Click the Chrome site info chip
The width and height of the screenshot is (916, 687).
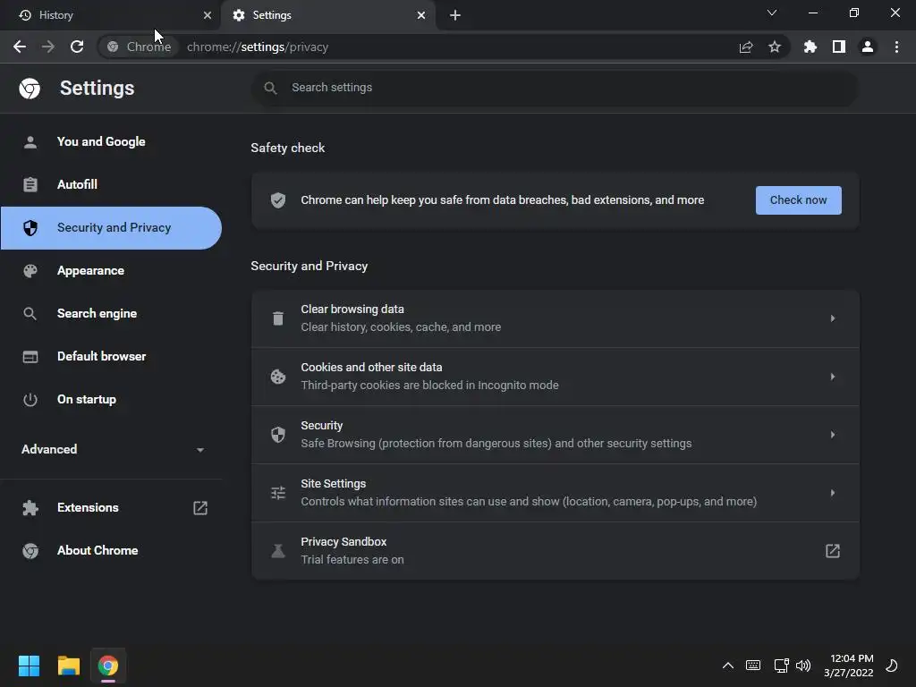point(139,47)
